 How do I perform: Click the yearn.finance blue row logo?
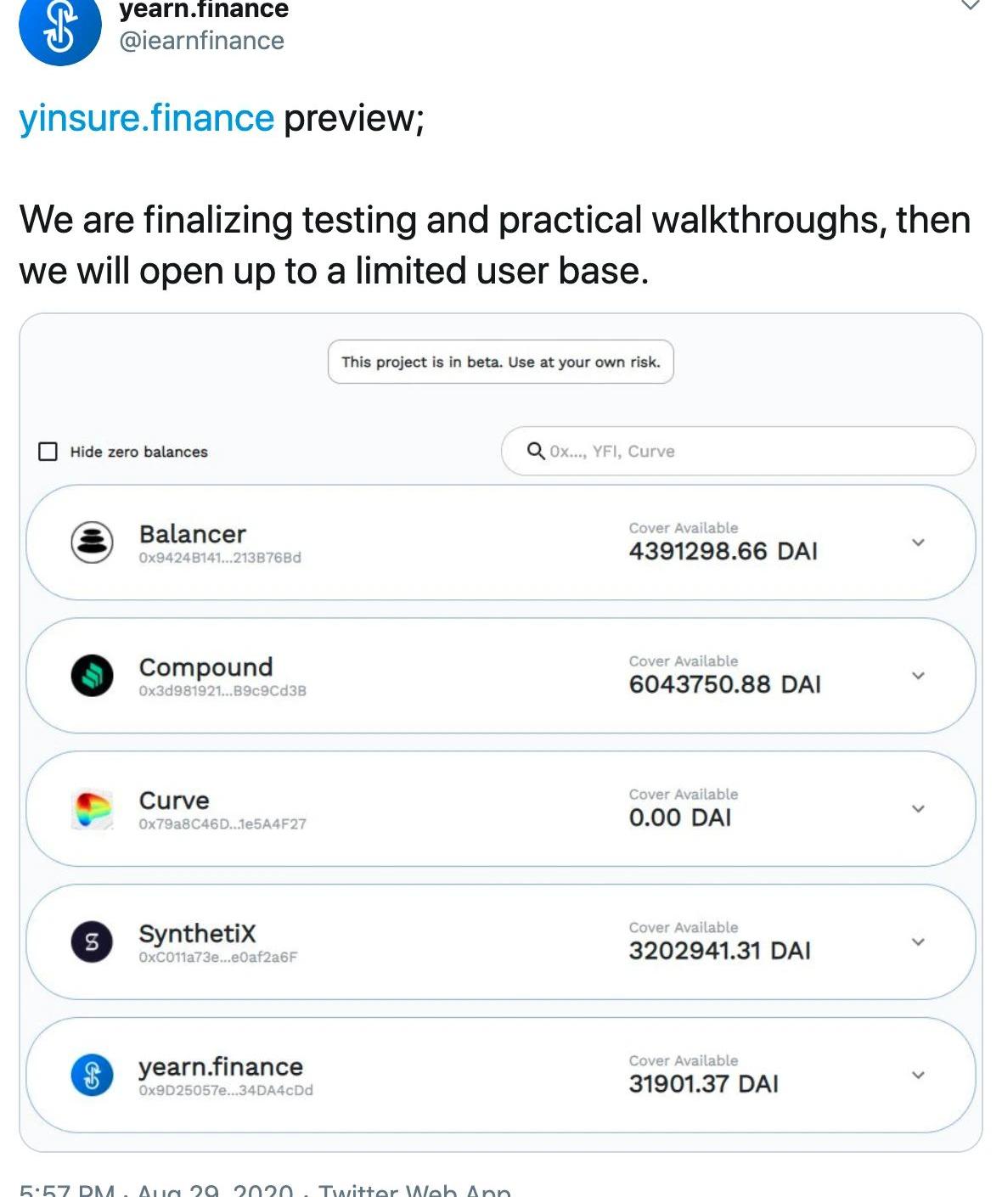(92, 1075)
